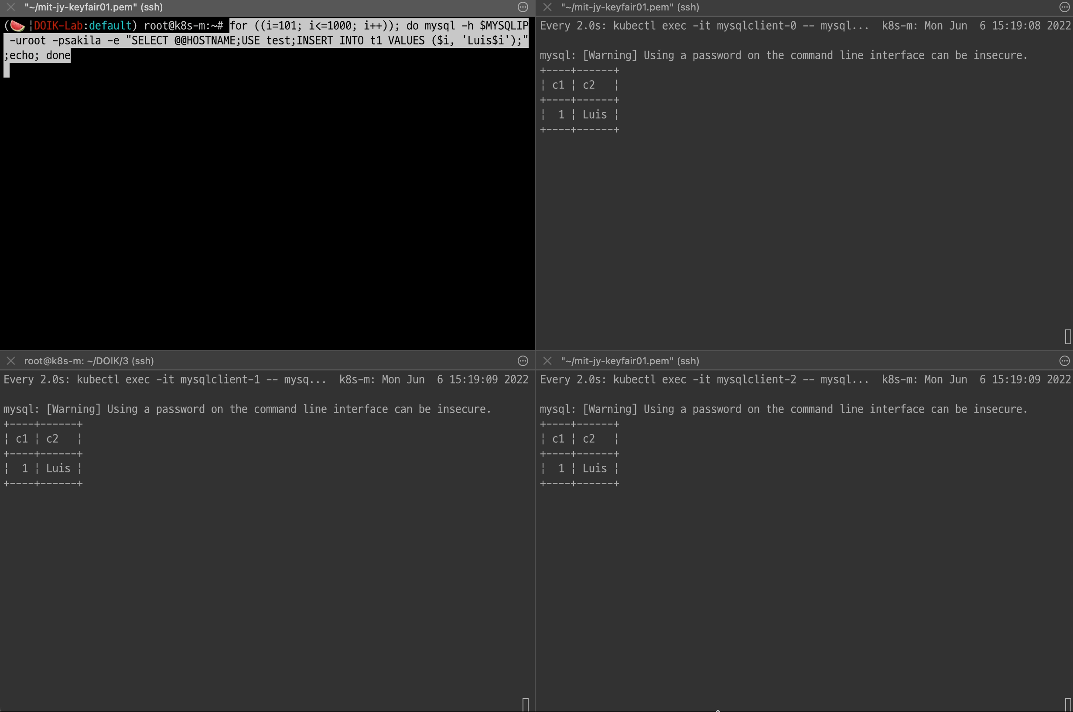The height and width of the screenshot is (712, 1073).
Task: Click the password warning line in the mysqlclient-1 pane
Action: pos(247,409)
